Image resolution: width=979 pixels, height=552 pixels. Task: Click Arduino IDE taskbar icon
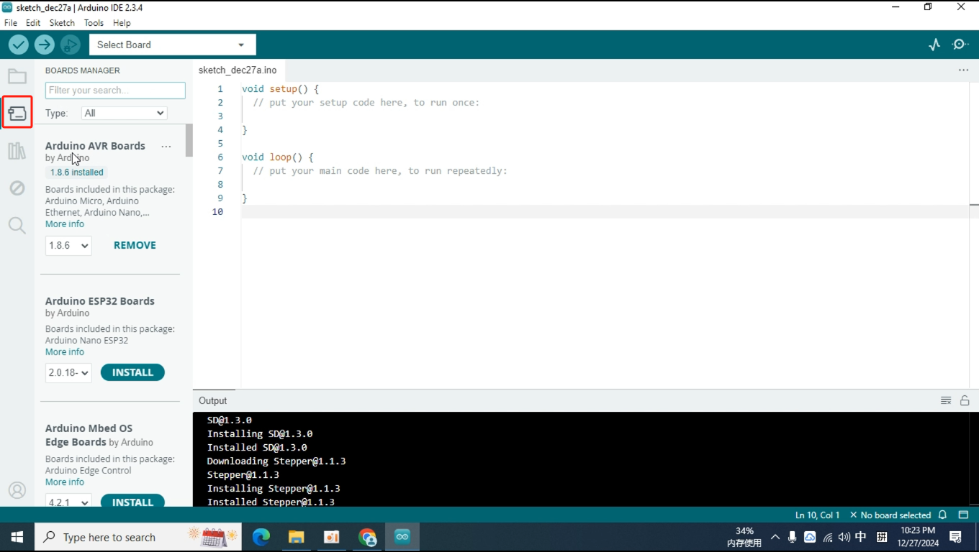tap(402, 537)
